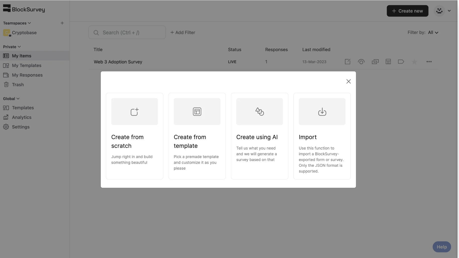Click the My Responses folder icon
The width and height of the screenshot is (459, 258).
[x=6, y=75]
